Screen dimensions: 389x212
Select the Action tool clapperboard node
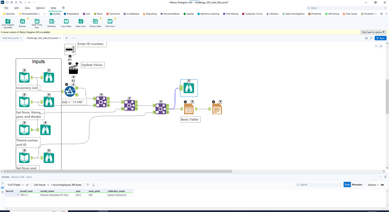73,68
